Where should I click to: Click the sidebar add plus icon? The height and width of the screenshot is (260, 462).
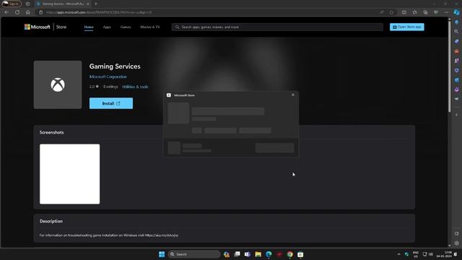pos(456,115)
